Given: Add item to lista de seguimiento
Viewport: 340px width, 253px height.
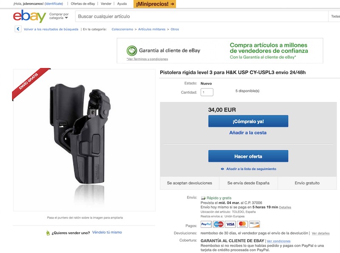Looking at the screenshot, I should (x=251, y=169).
